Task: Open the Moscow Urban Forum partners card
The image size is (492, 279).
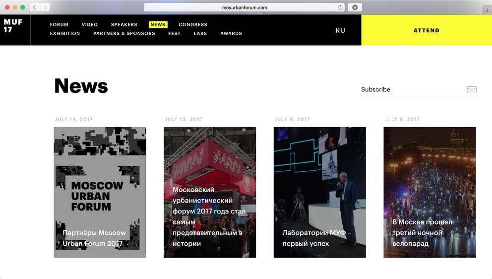Action: (100, 192)
